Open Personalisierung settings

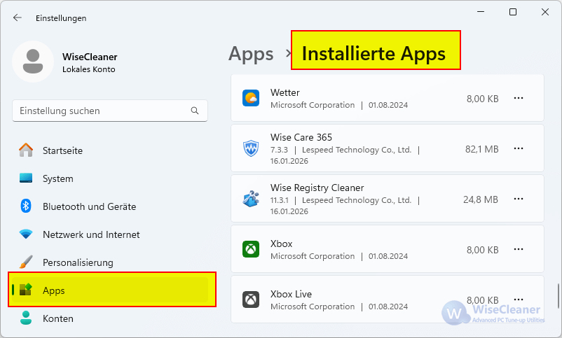pyautogui.click(x=110, y=262)
